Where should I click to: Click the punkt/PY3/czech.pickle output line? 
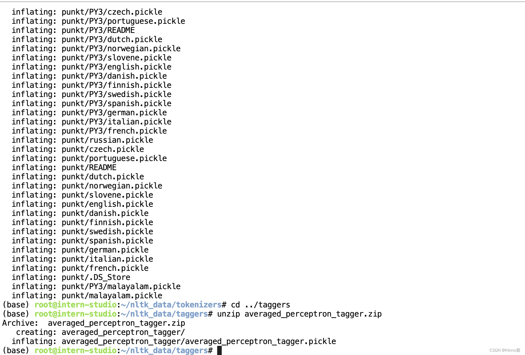87,12
